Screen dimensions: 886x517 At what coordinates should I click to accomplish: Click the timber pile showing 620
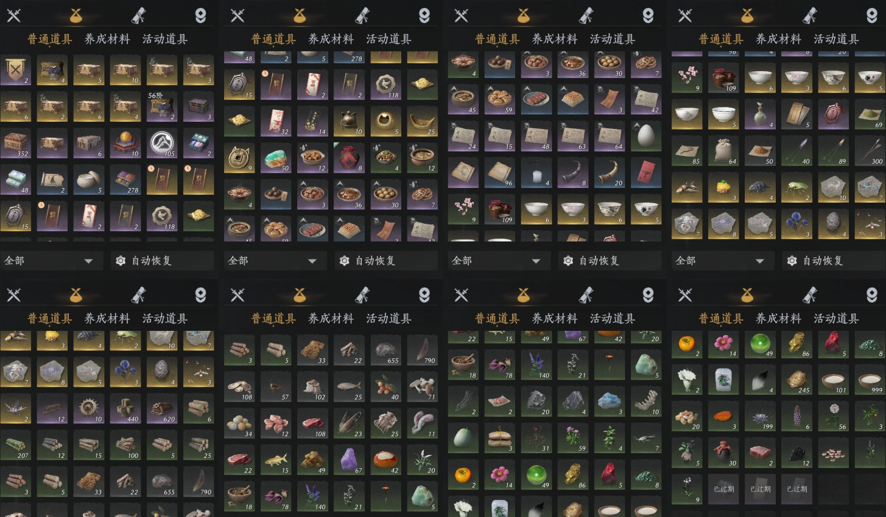[161, 409]
